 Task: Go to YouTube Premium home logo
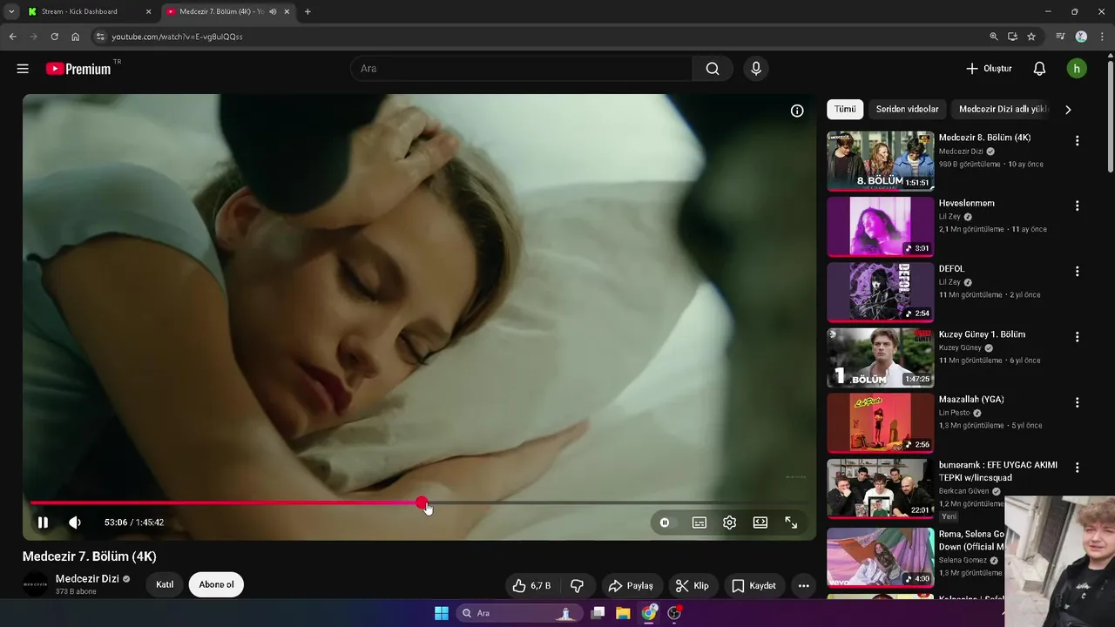click(79, 69)
